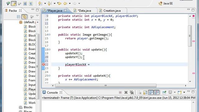Minimize the Package Explorer panel
Image resolution: width=199 pixels, height=112 pixels.
click(33, 9)
